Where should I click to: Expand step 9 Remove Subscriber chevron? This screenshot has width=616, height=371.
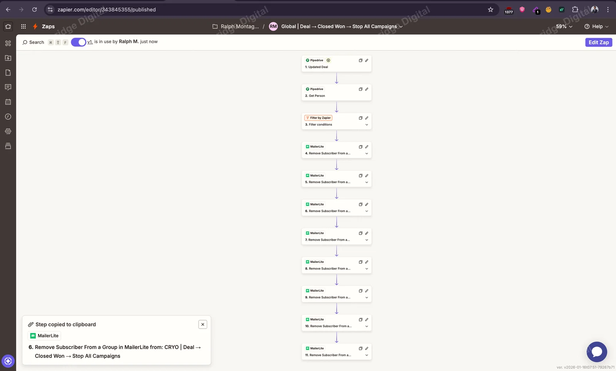pos(367,297)
